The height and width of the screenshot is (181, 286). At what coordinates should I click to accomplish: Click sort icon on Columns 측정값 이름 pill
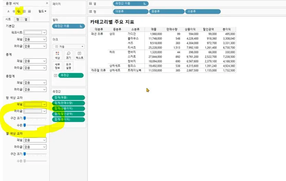point(145,3)
